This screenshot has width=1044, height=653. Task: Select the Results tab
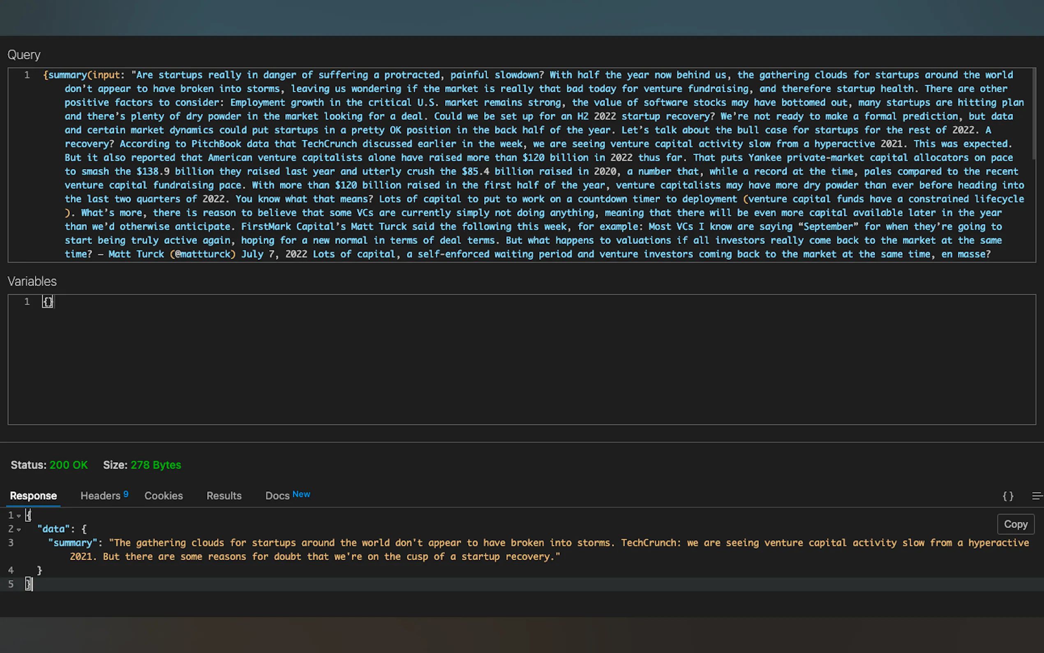[224, 496]
